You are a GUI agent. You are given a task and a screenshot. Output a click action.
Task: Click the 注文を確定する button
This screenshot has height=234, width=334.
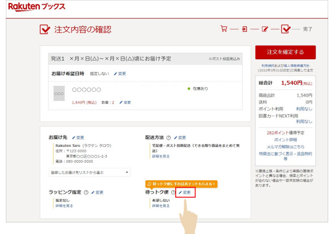click(x=286, y=52)
